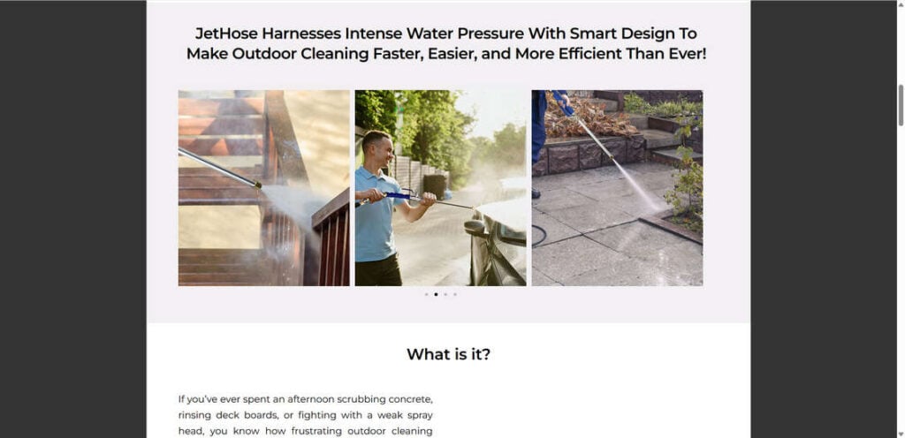
Task: Jump to the third carousel slide dot
Action: click(x=445, y=294)
